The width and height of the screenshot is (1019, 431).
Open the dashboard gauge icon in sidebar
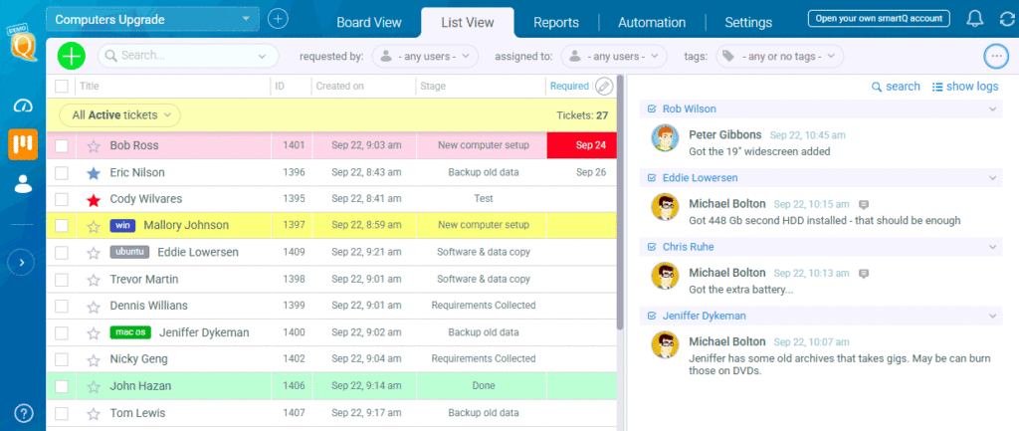[x=22, y=106]
